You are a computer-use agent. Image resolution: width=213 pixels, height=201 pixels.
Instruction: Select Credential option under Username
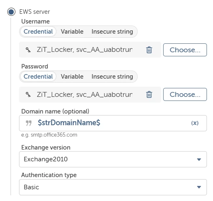(38, 32)
